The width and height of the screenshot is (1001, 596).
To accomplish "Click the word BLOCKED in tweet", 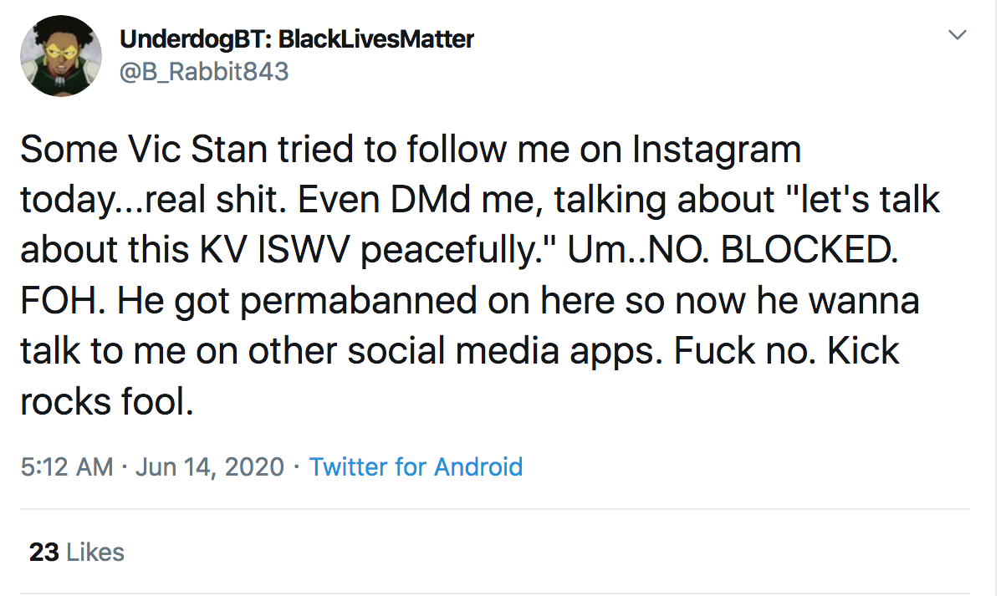I will [809, 249].
